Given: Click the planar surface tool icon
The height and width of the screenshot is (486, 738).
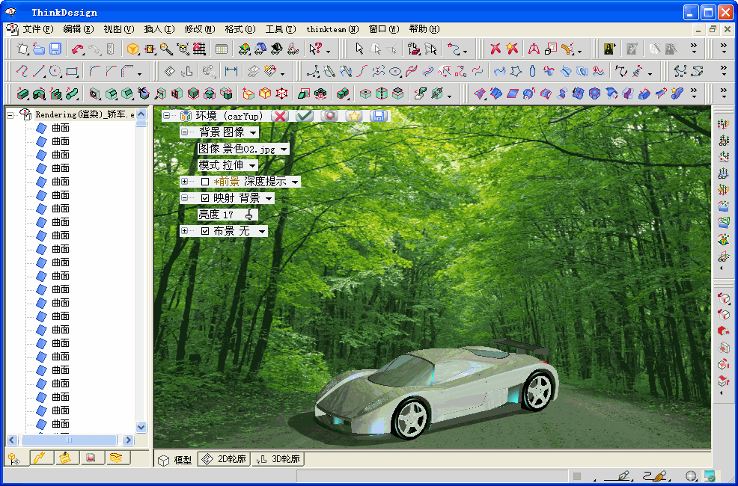Looking at the screenshot, I should tap(512, 93).
